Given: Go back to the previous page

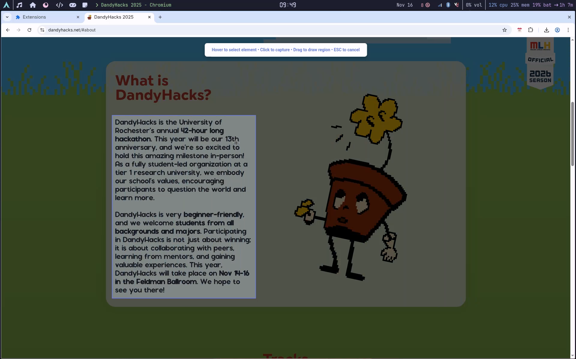Looking at the screenshot, I should click(x=8, y=30).
